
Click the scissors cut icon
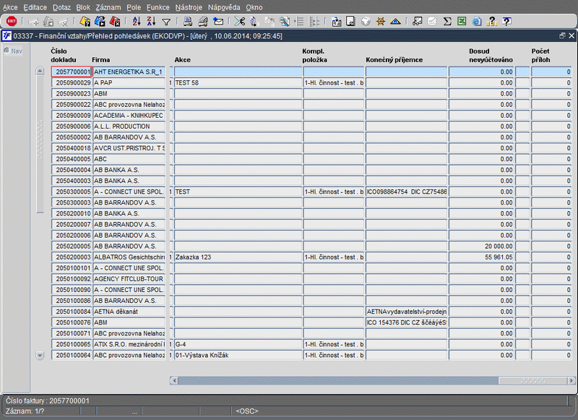240,22
